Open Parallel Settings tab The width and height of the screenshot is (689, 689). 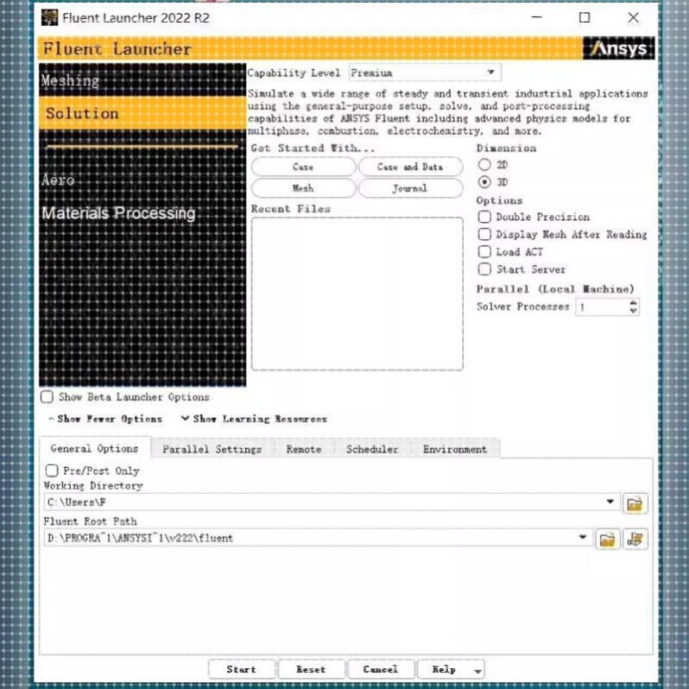point(212,449)
